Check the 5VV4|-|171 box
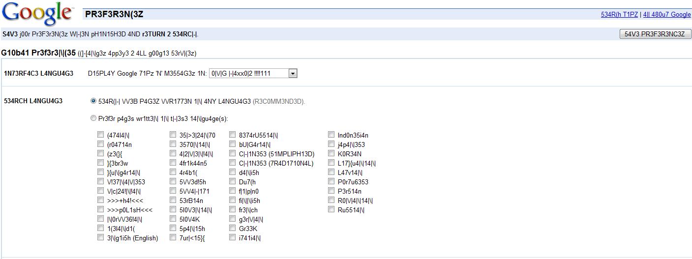 173,191
